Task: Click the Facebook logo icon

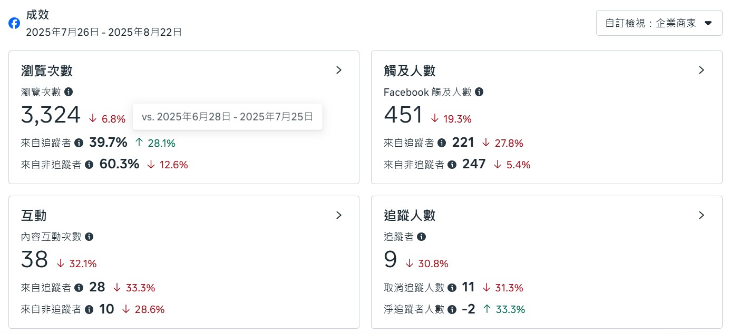Action: tap(14, 23)
